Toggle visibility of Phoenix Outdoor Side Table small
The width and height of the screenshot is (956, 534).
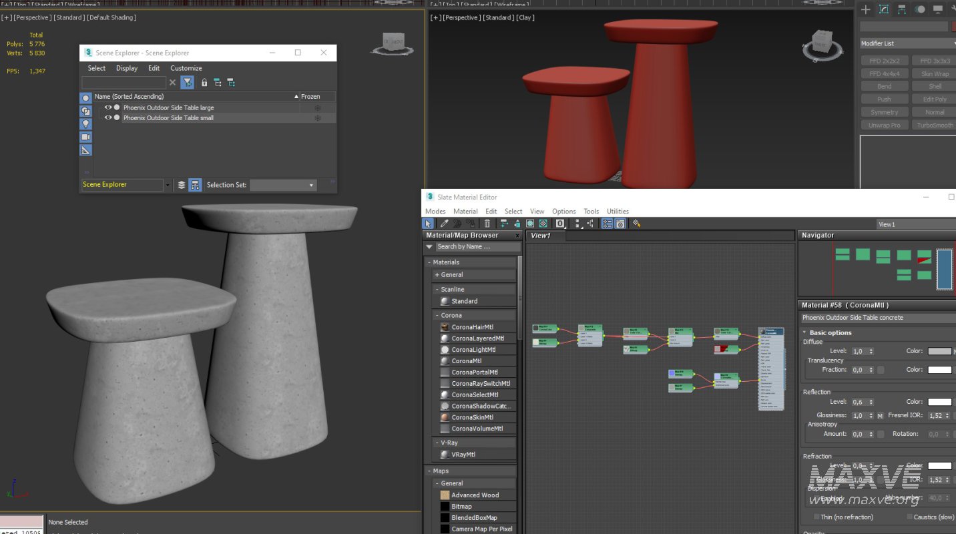pos(108,118)
